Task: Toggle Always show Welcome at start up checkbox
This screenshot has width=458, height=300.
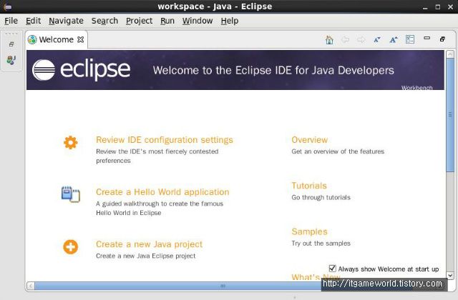Action: [332, 269]
